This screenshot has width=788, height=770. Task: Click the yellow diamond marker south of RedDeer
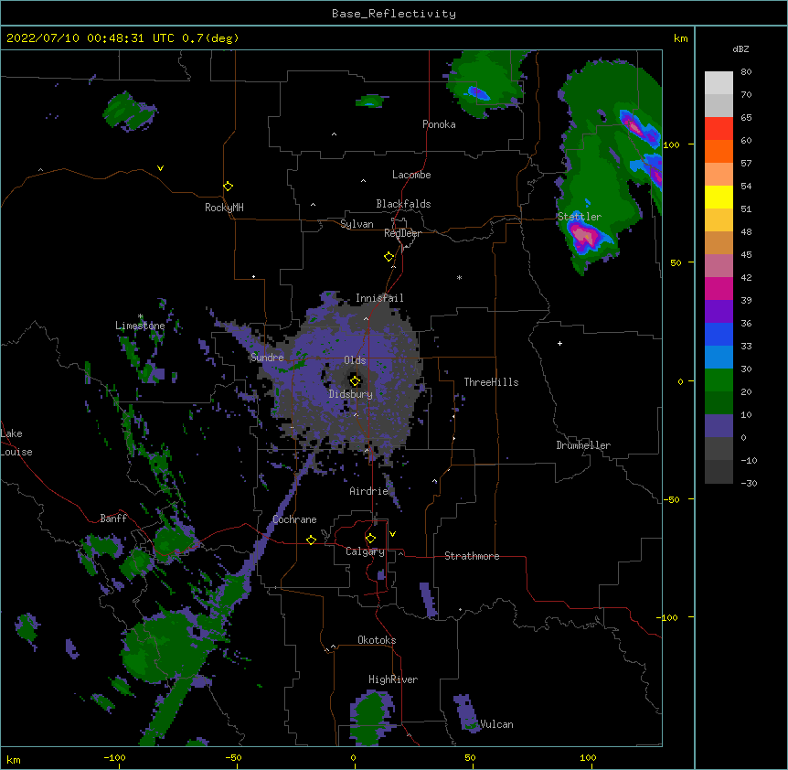tap(389, 256)
